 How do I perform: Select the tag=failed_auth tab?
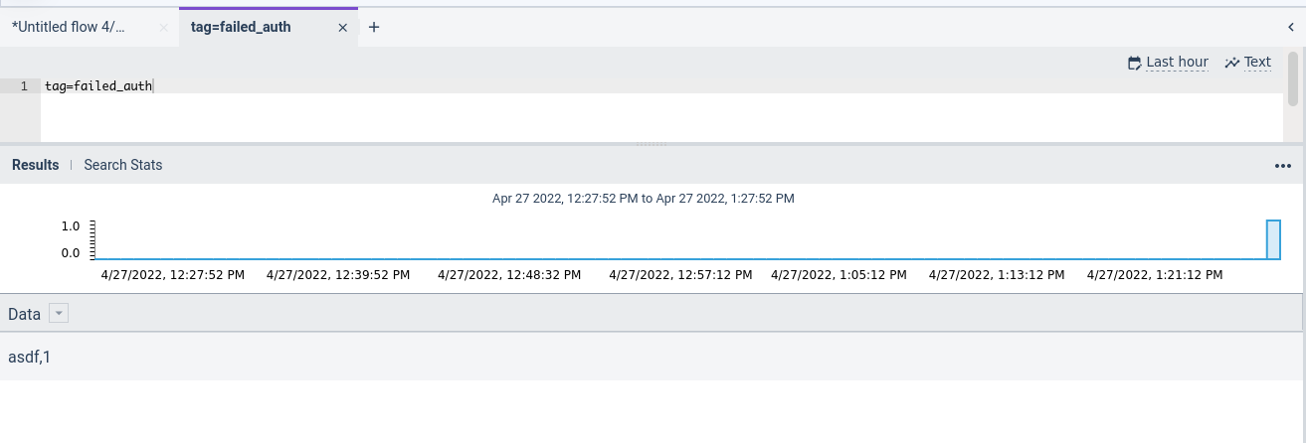click(241, 28)
